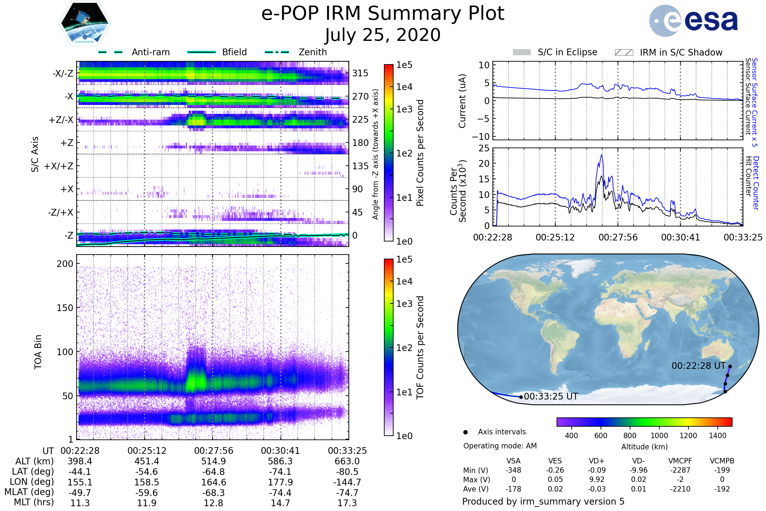Click the IRM in S/C Shadow hatched patch
Screen dimensions: 766x511
coord(624,52)
